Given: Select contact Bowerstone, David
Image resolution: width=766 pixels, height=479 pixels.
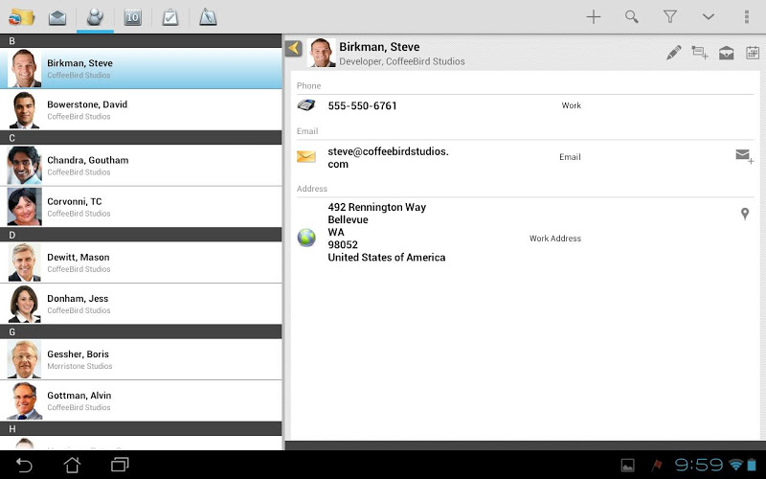Looking at the screenshot, I should pyautogui.click(x=141, y=110).
